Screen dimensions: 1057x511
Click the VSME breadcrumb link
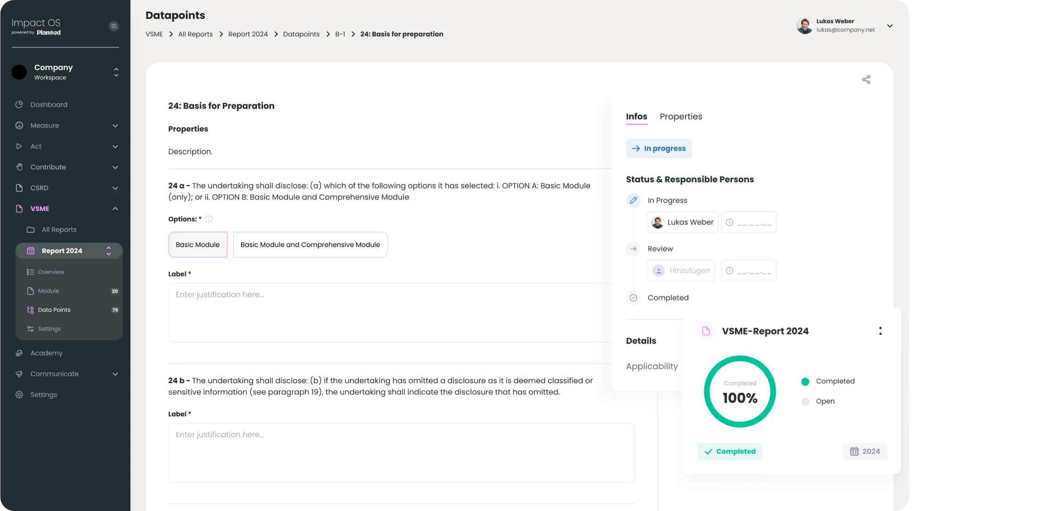point(154,34)
